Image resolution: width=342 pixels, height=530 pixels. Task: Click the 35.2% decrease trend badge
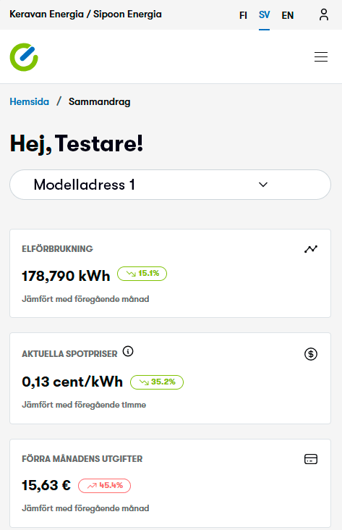(157, 382)
